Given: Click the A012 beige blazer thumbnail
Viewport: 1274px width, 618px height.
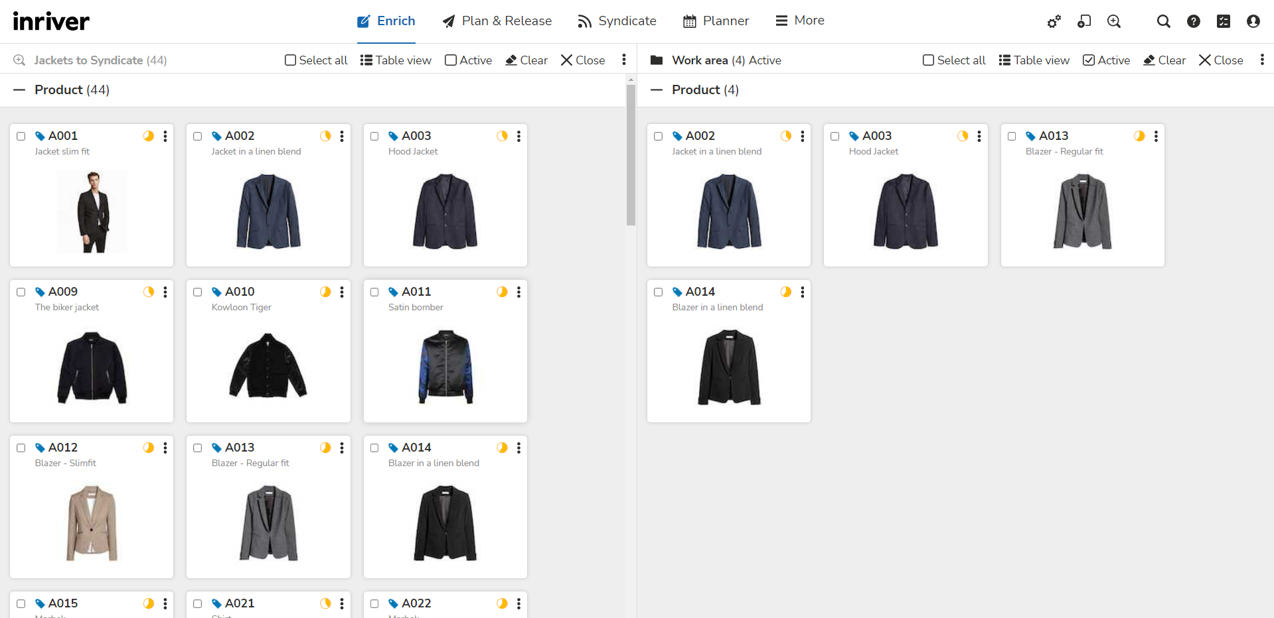Looking at the screenshot, I should click(x=92, y=523).
